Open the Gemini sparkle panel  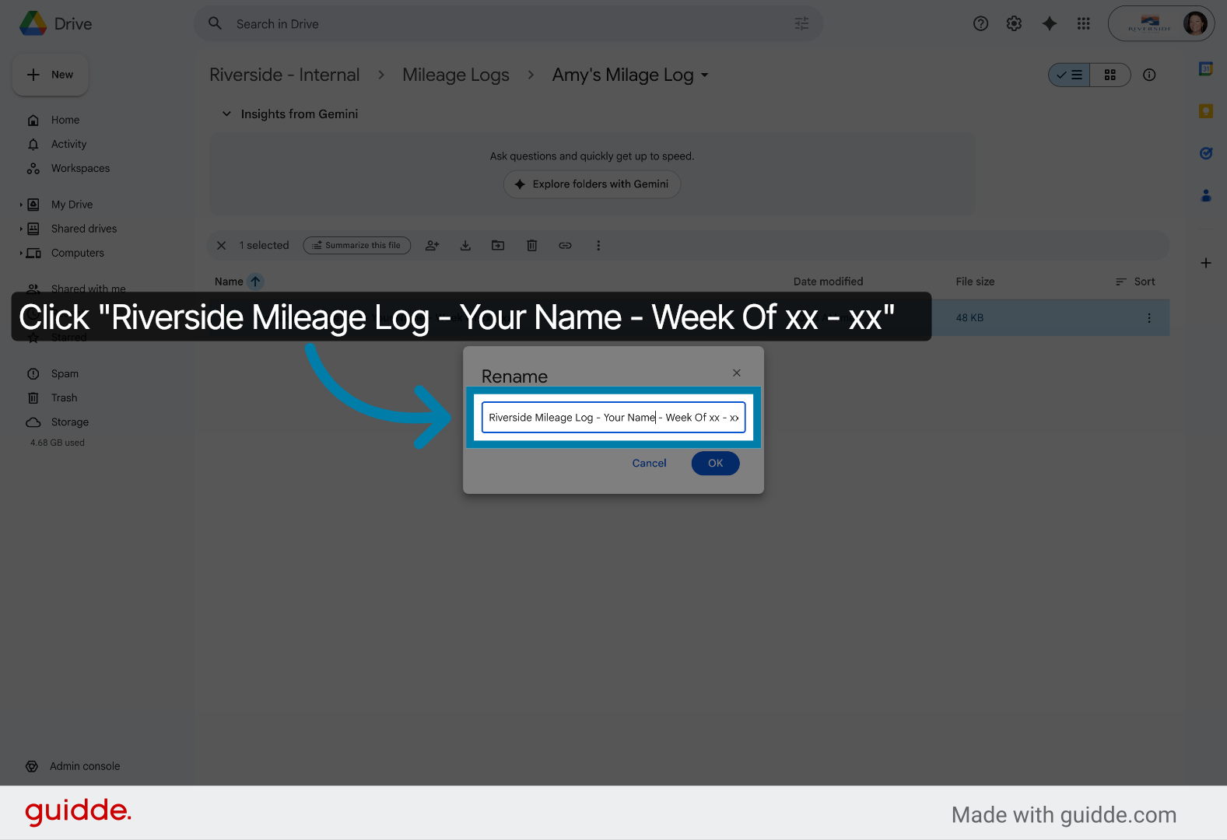pyautogui.click(x=1049, y=23)
